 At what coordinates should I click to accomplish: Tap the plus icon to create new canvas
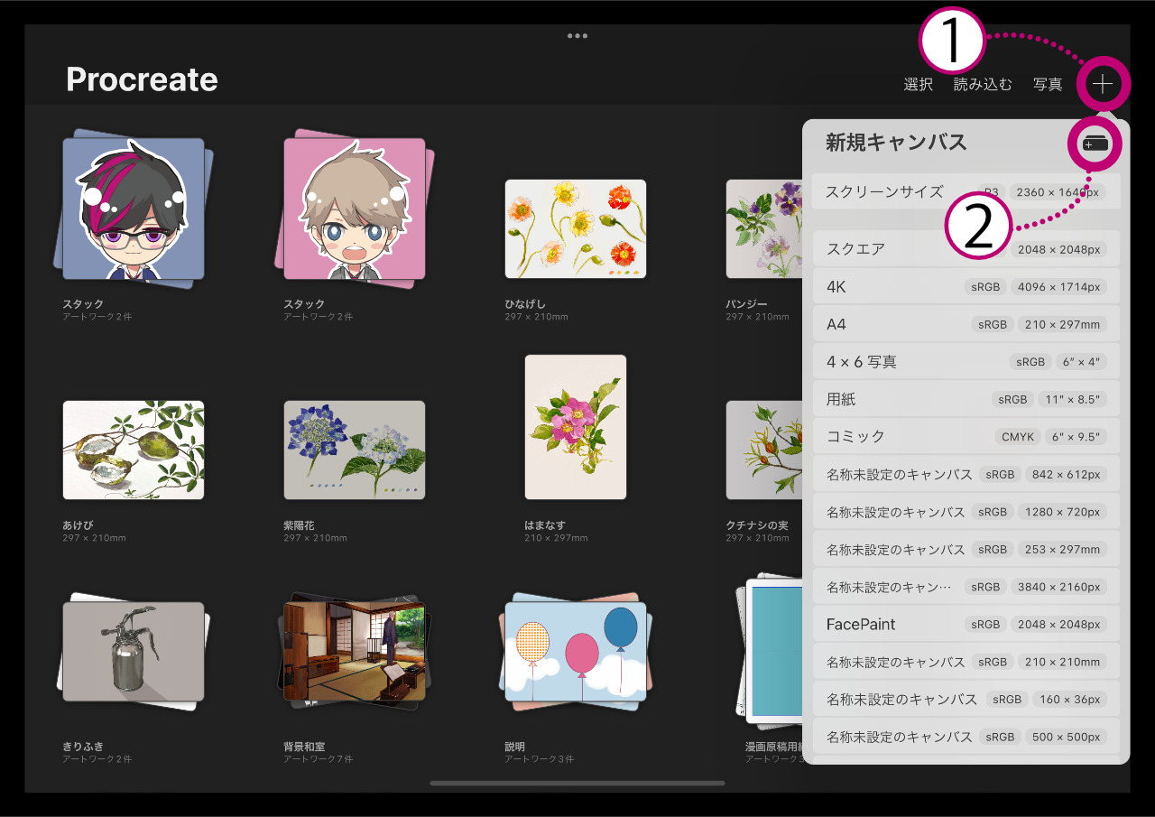tap(1102, 84)
